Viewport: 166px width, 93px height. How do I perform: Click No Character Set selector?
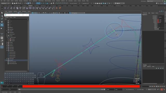130,89
